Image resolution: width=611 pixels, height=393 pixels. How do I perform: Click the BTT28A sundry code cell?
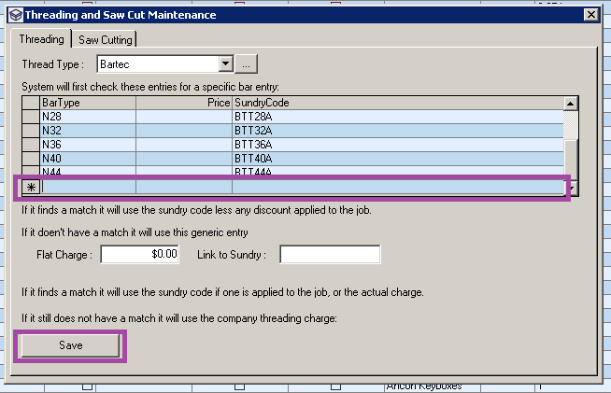click(x=397, y=117)
